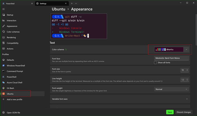Click the Profiles section header text
Screen dimensions: 197x116
pyautogui.click(x=6, y=54)
